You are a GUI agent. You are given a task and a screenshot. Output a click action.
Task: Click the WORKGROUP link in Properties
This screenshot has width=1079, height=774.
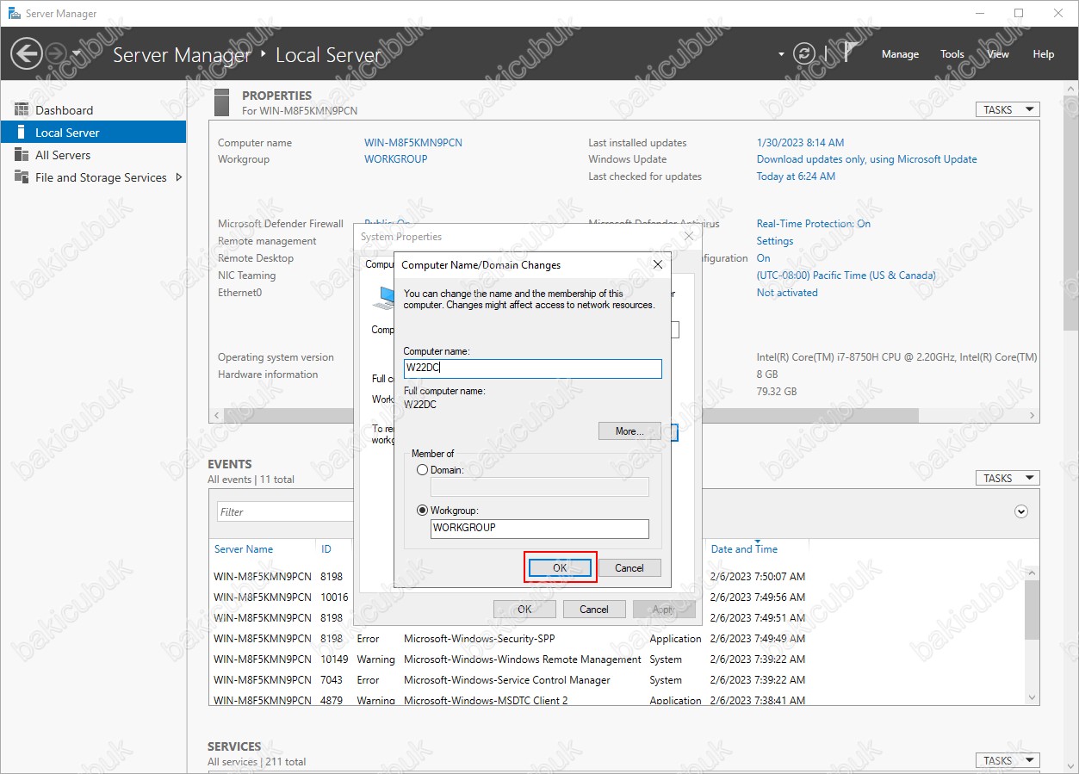click(x=396, y=159)
